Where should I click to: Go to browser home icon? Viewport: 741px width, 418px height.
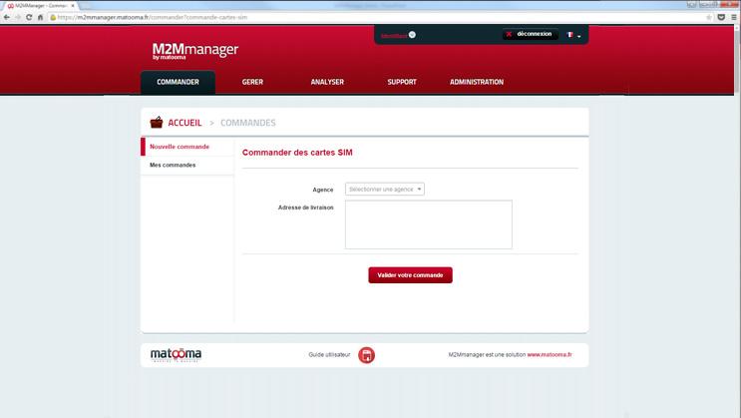pos(40,17)
